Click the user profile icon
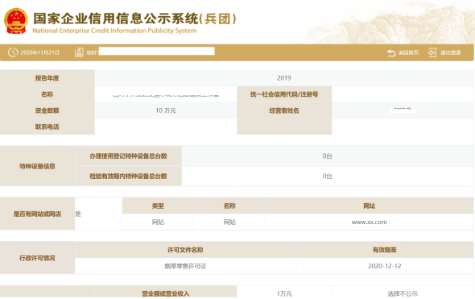This screenshot has width=475, height=299. (x=79, y=52)
